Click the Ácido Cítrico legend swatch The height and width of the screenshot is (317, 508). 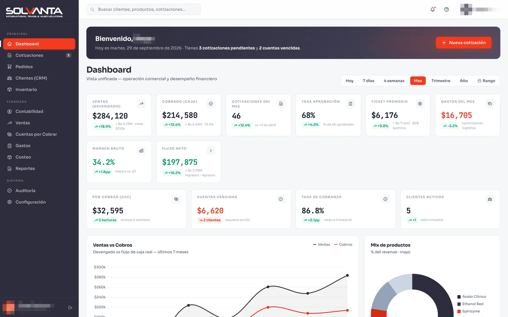pos(459,297)
